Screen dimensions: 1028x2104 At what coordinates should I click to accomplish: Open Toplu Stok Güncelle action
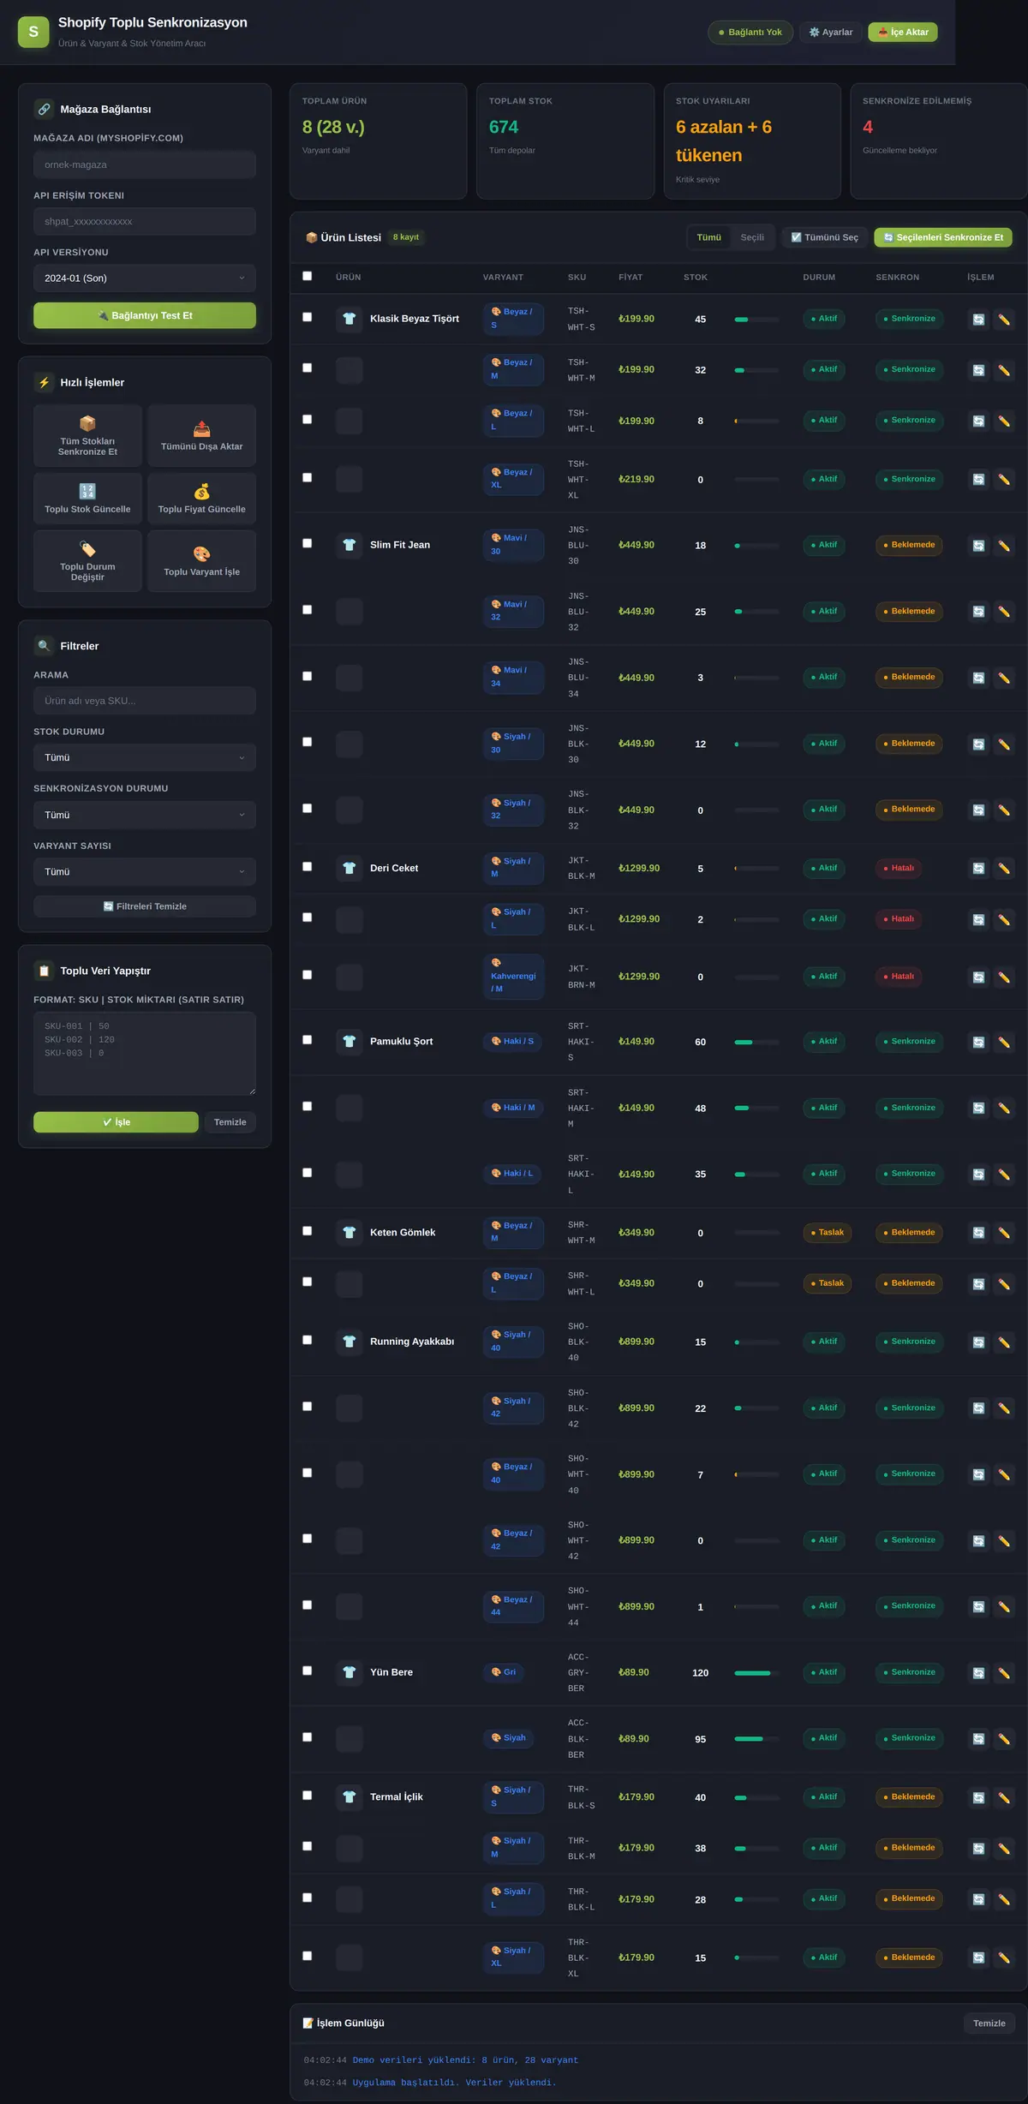[x=87, y=499]
